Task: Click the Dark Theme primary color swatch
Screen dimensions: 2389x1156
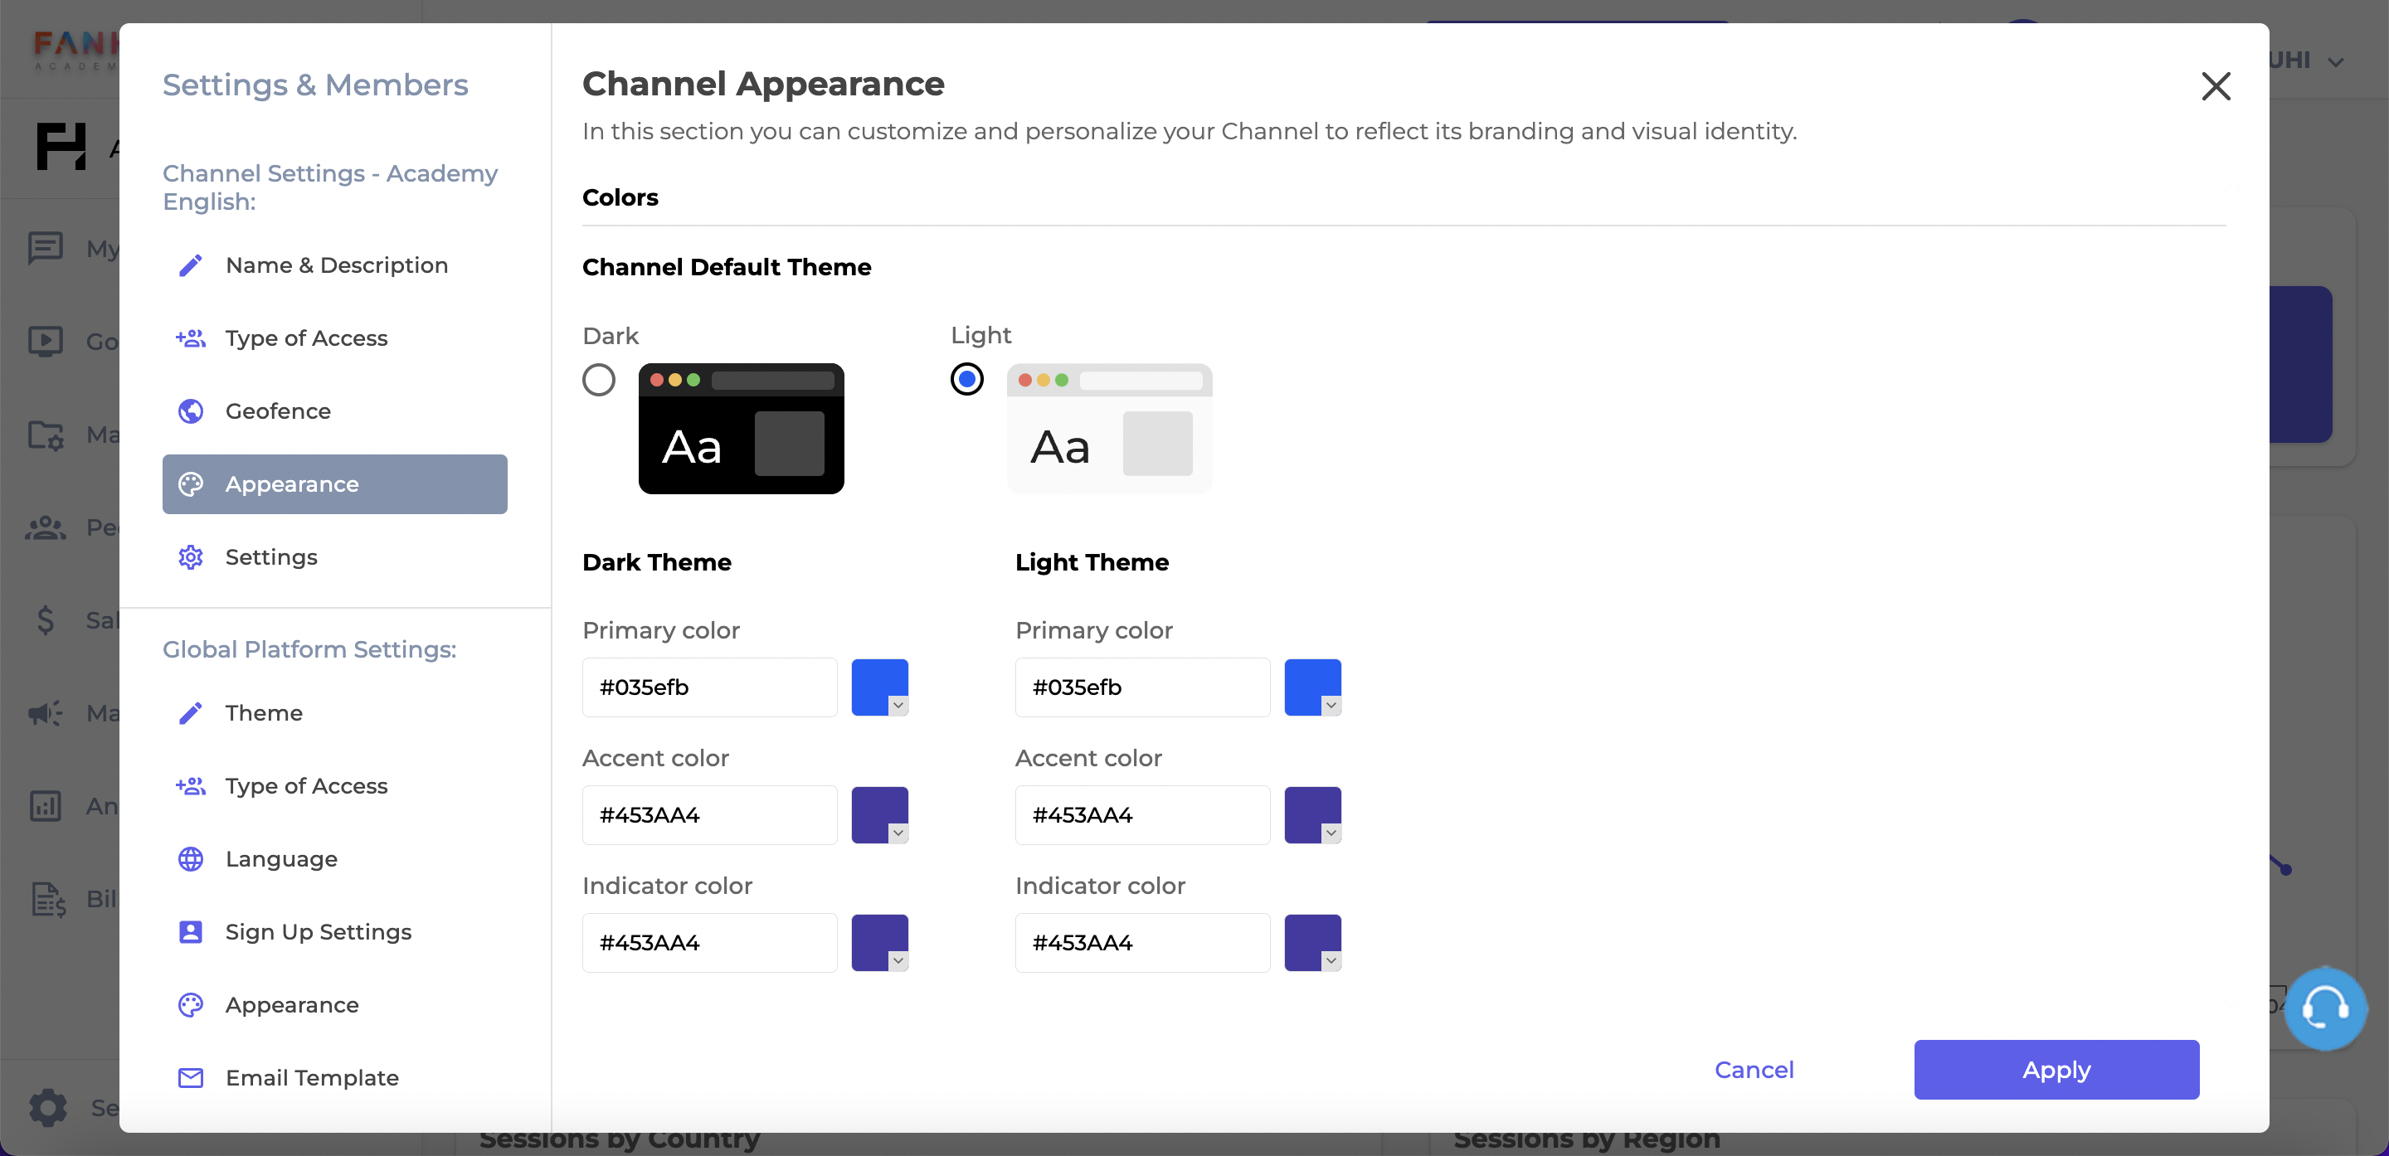Action: pos(881,687)
